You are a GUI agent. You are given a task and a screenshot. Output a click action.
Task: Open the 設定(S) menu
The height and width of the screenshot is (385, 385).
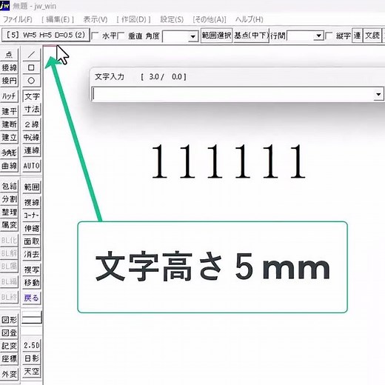[172, 19]
